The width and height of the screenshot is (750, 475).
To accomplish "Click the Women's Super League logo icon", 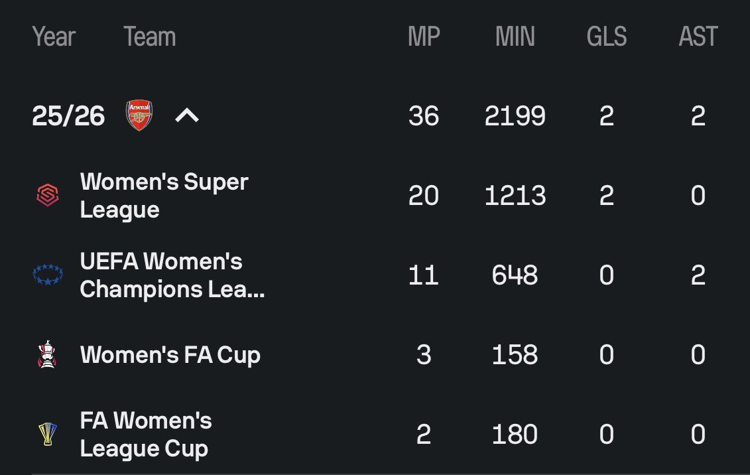I will tap(48, 195).
